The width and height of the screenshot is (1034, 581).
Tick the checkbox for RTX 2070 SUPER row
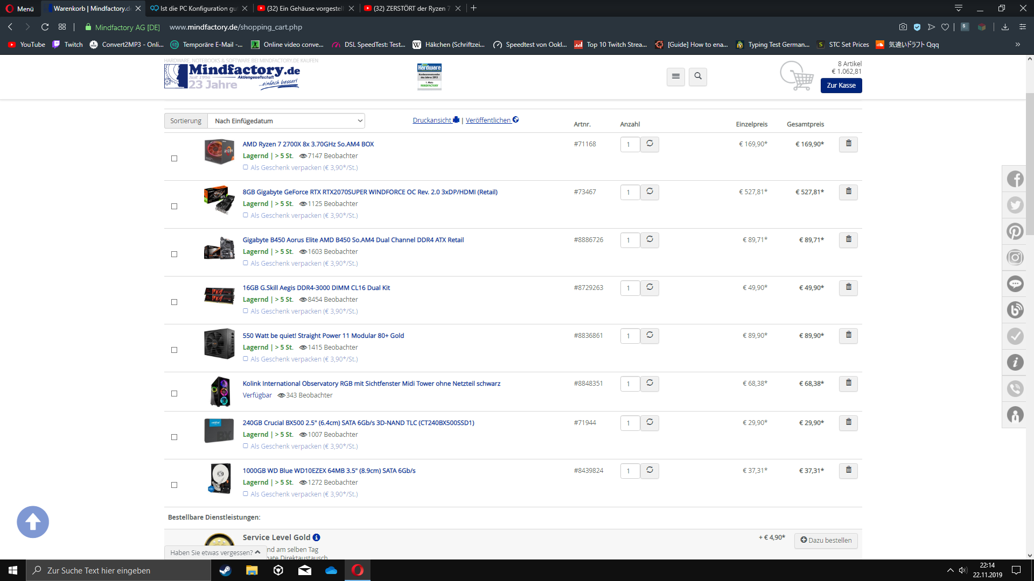pyautogui.click(x=174, y=206)
